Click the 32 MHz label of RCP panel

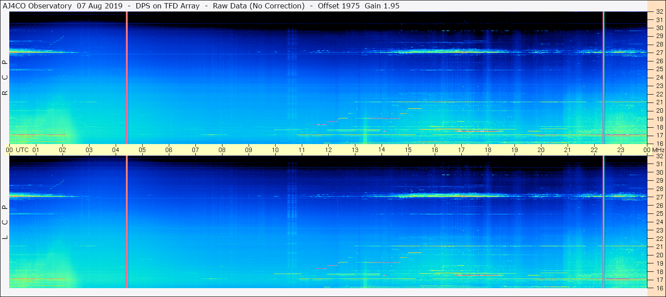(x=659, y=12)
